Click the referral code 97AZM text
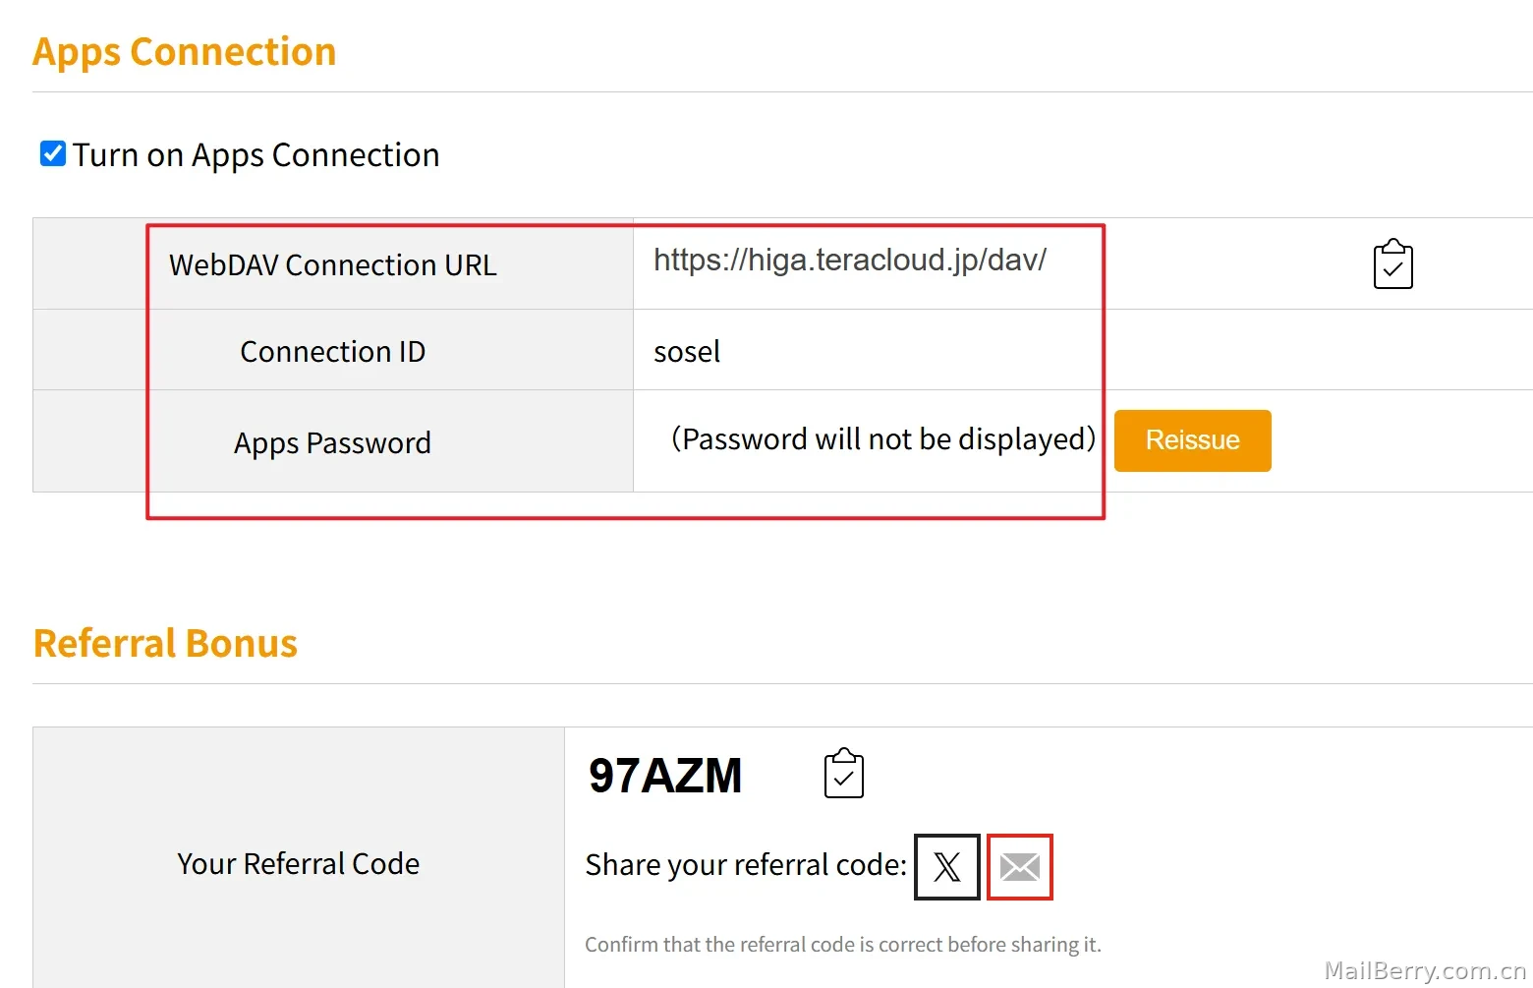Image resolution: width=1533 pixels, height=988 pixels. [665, 775]
